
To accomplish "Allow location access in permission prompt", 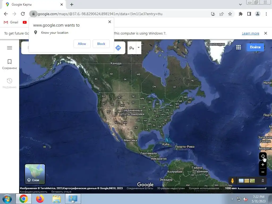I will pos(82,44).
